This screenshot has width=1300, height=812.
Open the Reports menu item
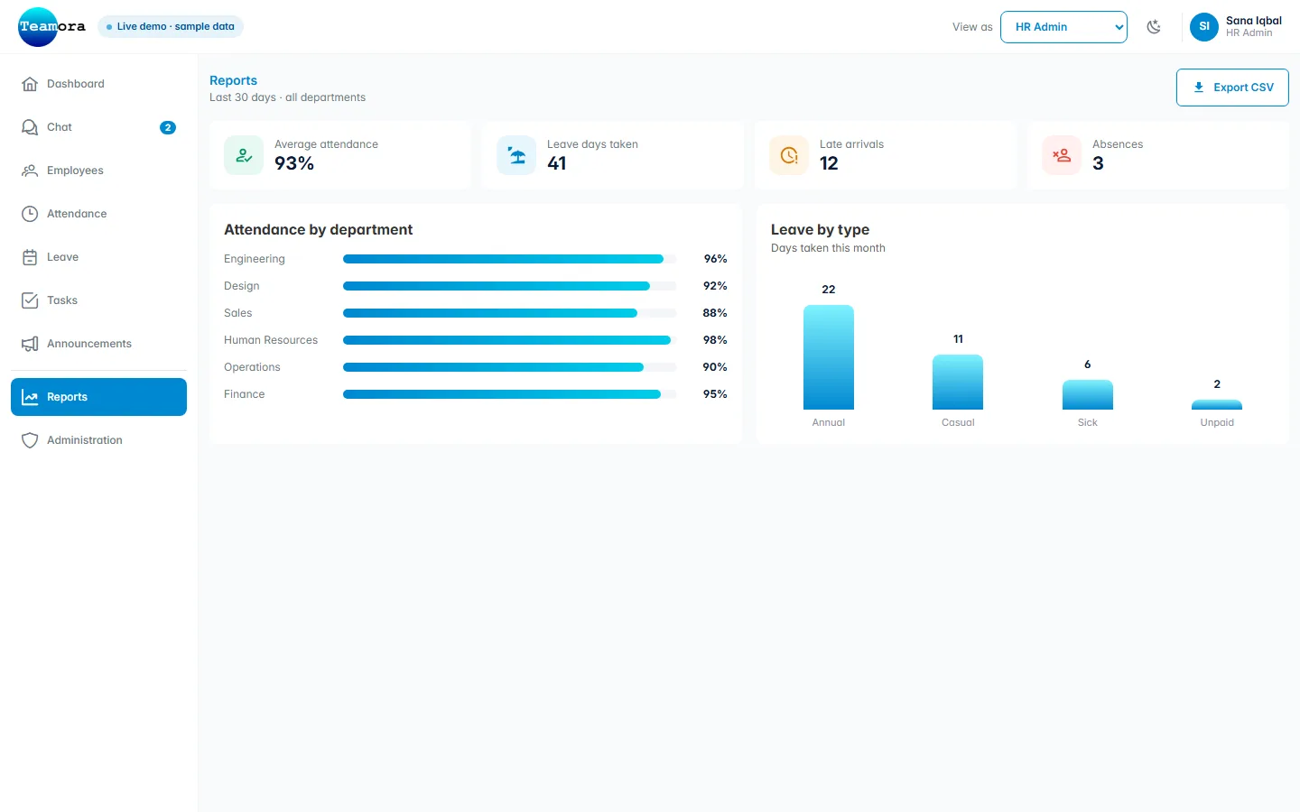coord(98,397)
